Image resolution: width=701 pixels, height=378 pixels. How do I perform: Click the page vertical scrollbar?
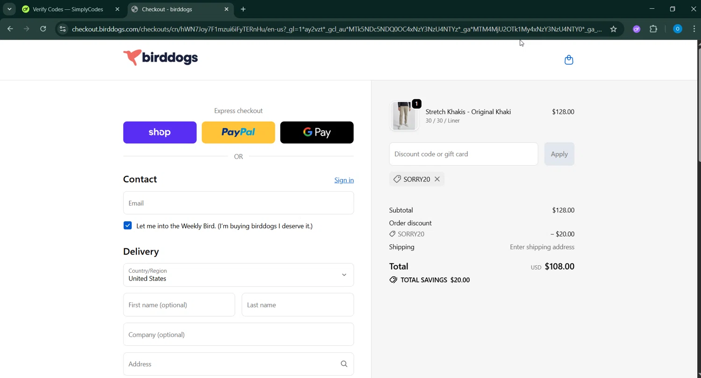[699, 103]
